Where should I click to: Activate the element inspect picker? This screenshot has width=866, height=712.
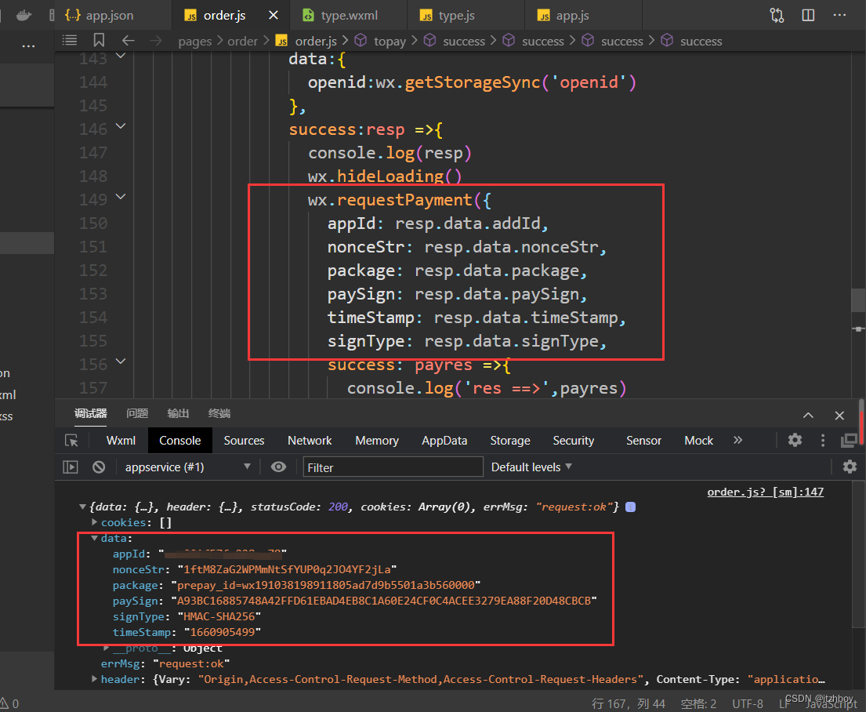click(x=72, y=441)
